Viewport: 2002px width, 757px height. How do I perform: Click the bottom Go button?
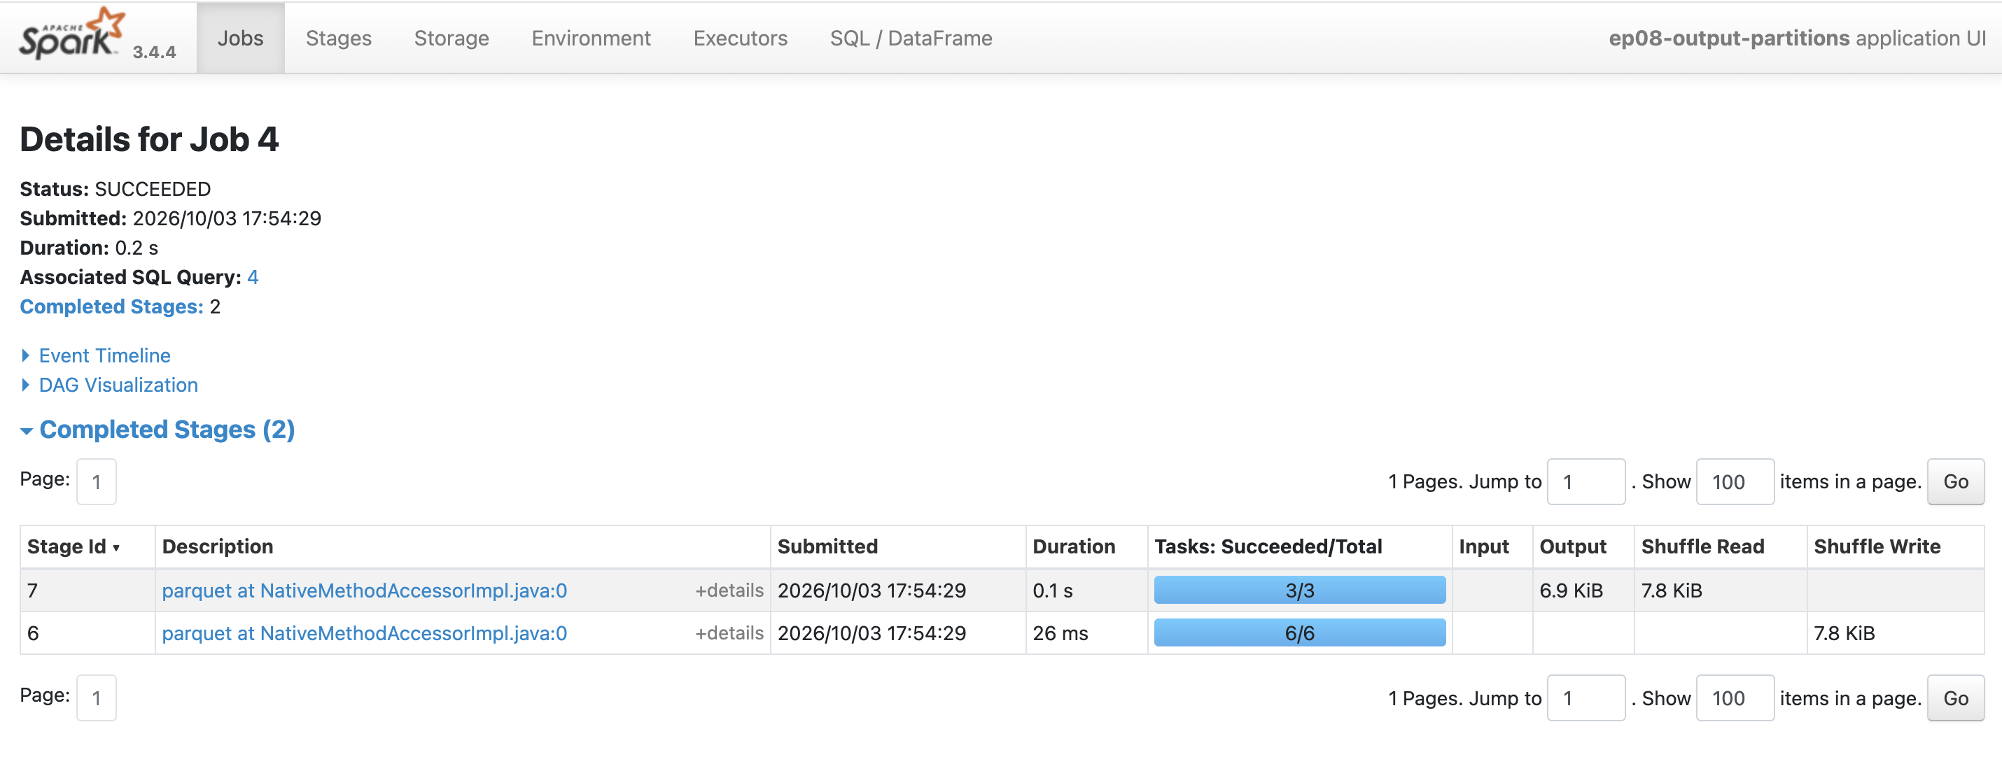(x=1955, y=699)
